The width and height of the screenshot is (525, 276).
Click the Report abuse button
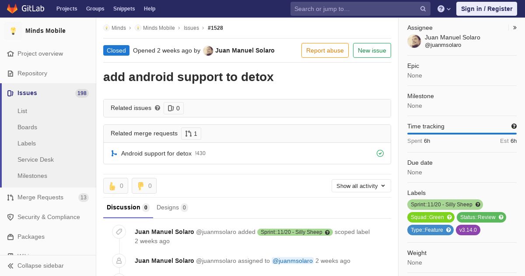click(325, 50)
